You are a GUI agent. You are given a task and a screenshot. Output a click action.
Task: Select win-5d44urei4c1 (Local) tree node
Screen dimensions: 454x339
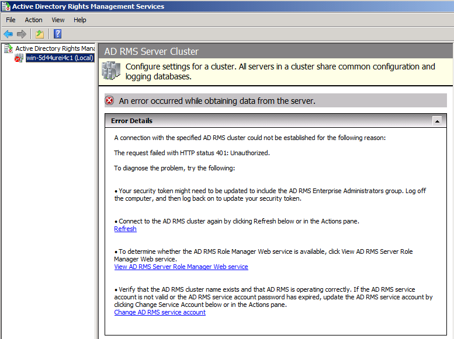coord(60,58)
